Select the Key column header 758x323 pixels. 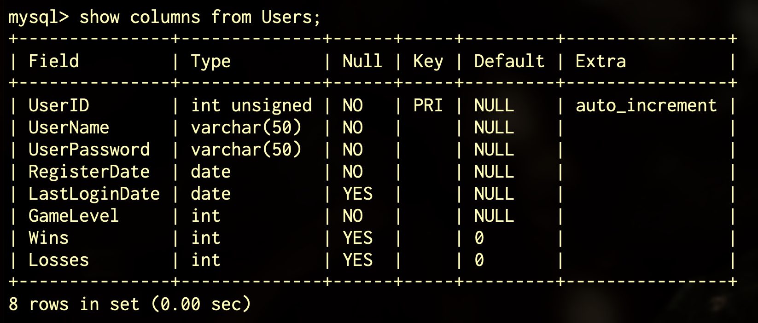[428, 61]
